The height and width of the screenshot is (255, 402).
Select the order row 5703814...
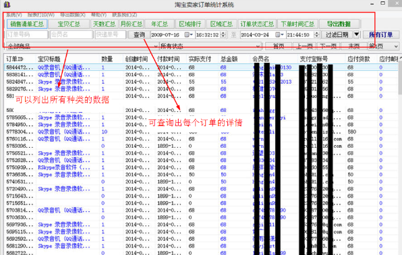click(x=201, y=210)
